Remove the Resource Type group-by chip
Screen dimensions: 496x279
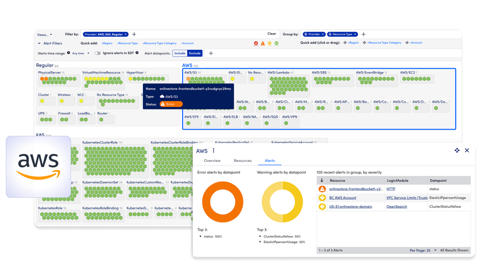[x=355, y=34]
